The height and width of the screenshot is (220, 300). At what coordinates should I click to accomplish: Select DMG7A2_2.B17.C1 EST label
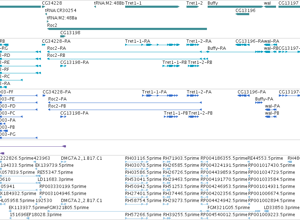coord(81,201)
